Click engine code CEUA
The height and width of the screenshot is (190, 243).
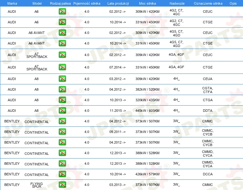[208, 79]
